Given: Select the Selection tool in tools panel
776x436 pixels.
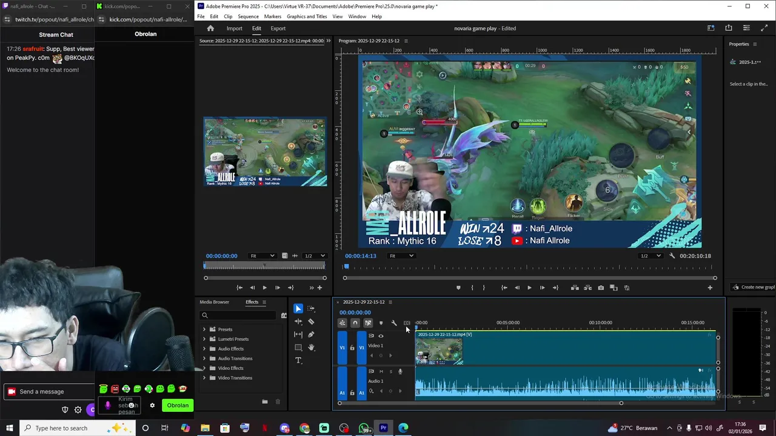Looking at the screenshot, I should click(x=298, y=309).
